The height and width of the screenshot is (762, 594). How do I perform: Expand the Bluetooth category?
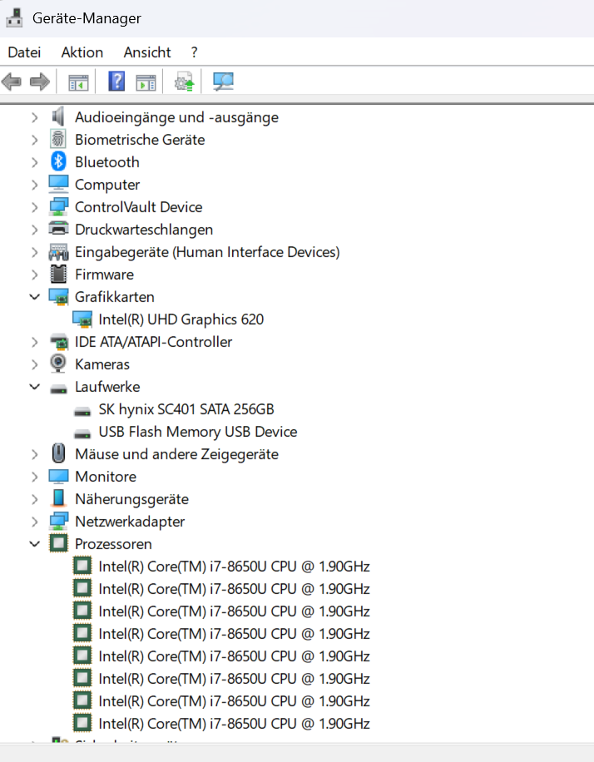pos(34,162)
